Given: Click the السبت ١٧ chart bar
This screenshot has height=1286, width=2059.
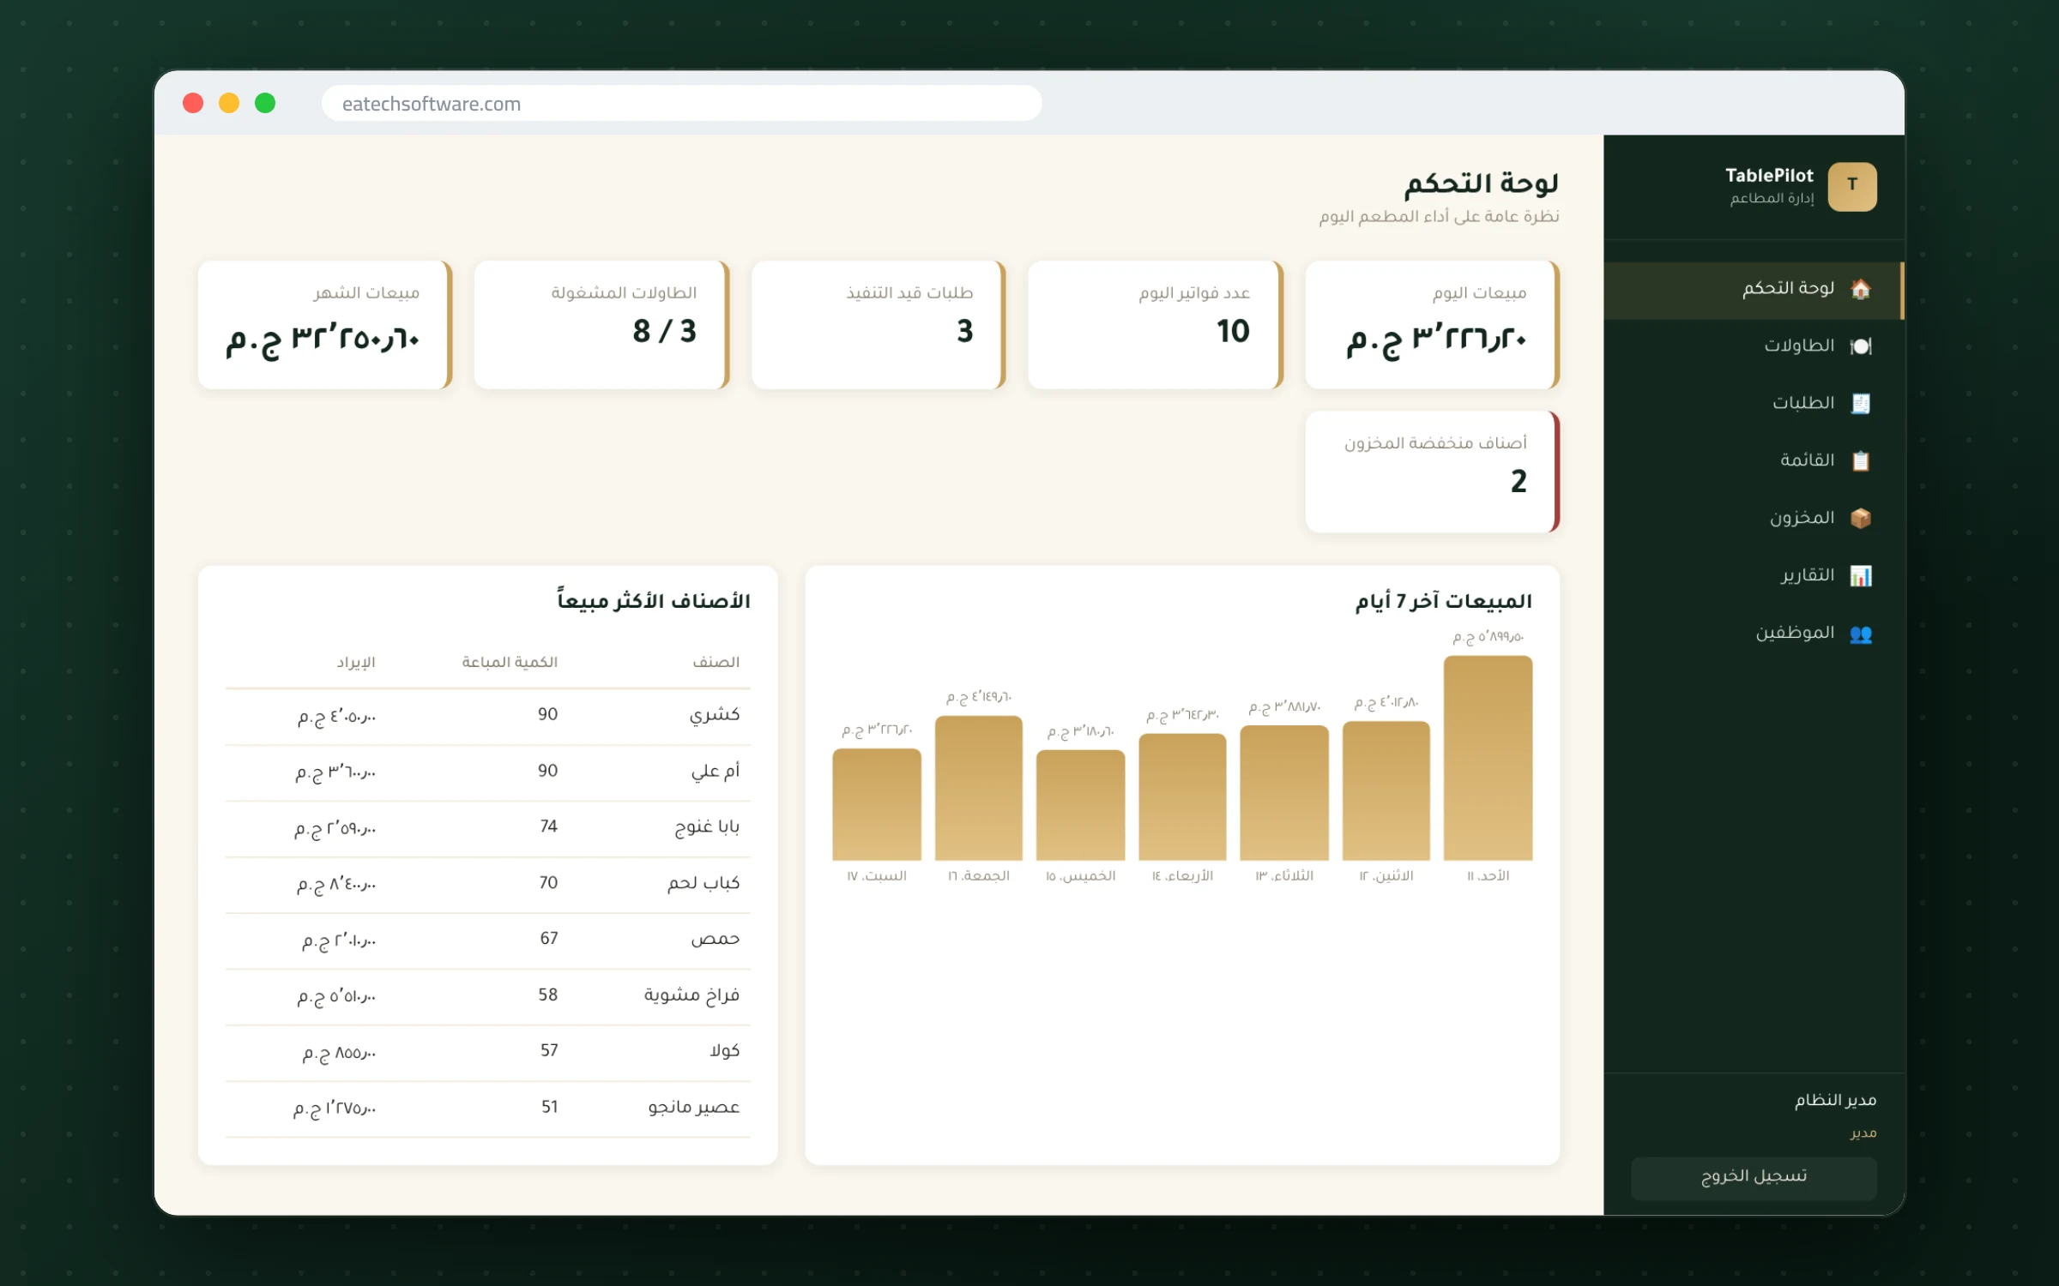Looking at the screenshot, I should click(876, 804).
